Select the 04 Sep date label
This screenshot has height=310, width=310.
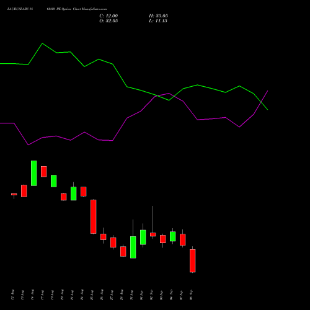click(171, 294)
